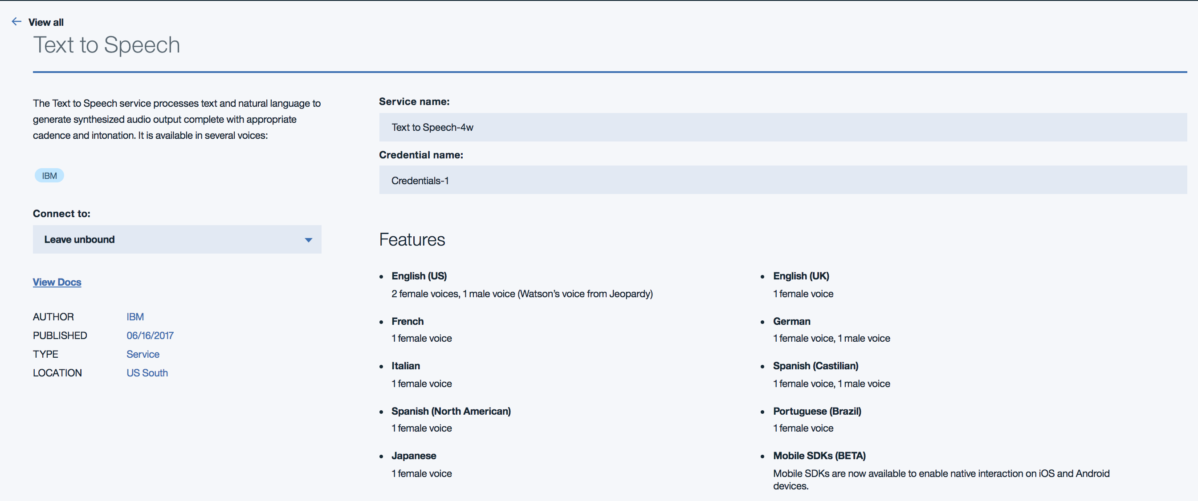Click the Features section heading
Image resolution: width=1198 pixels, height=501 pixels.
click(412, 239)
